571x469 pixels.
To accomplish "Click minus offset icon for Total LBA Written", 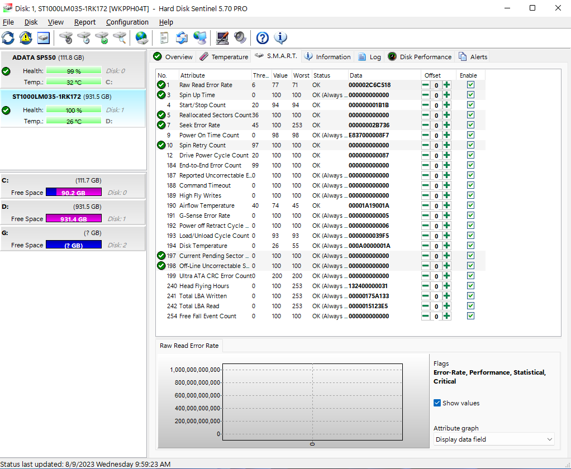I will coord(425,296).
